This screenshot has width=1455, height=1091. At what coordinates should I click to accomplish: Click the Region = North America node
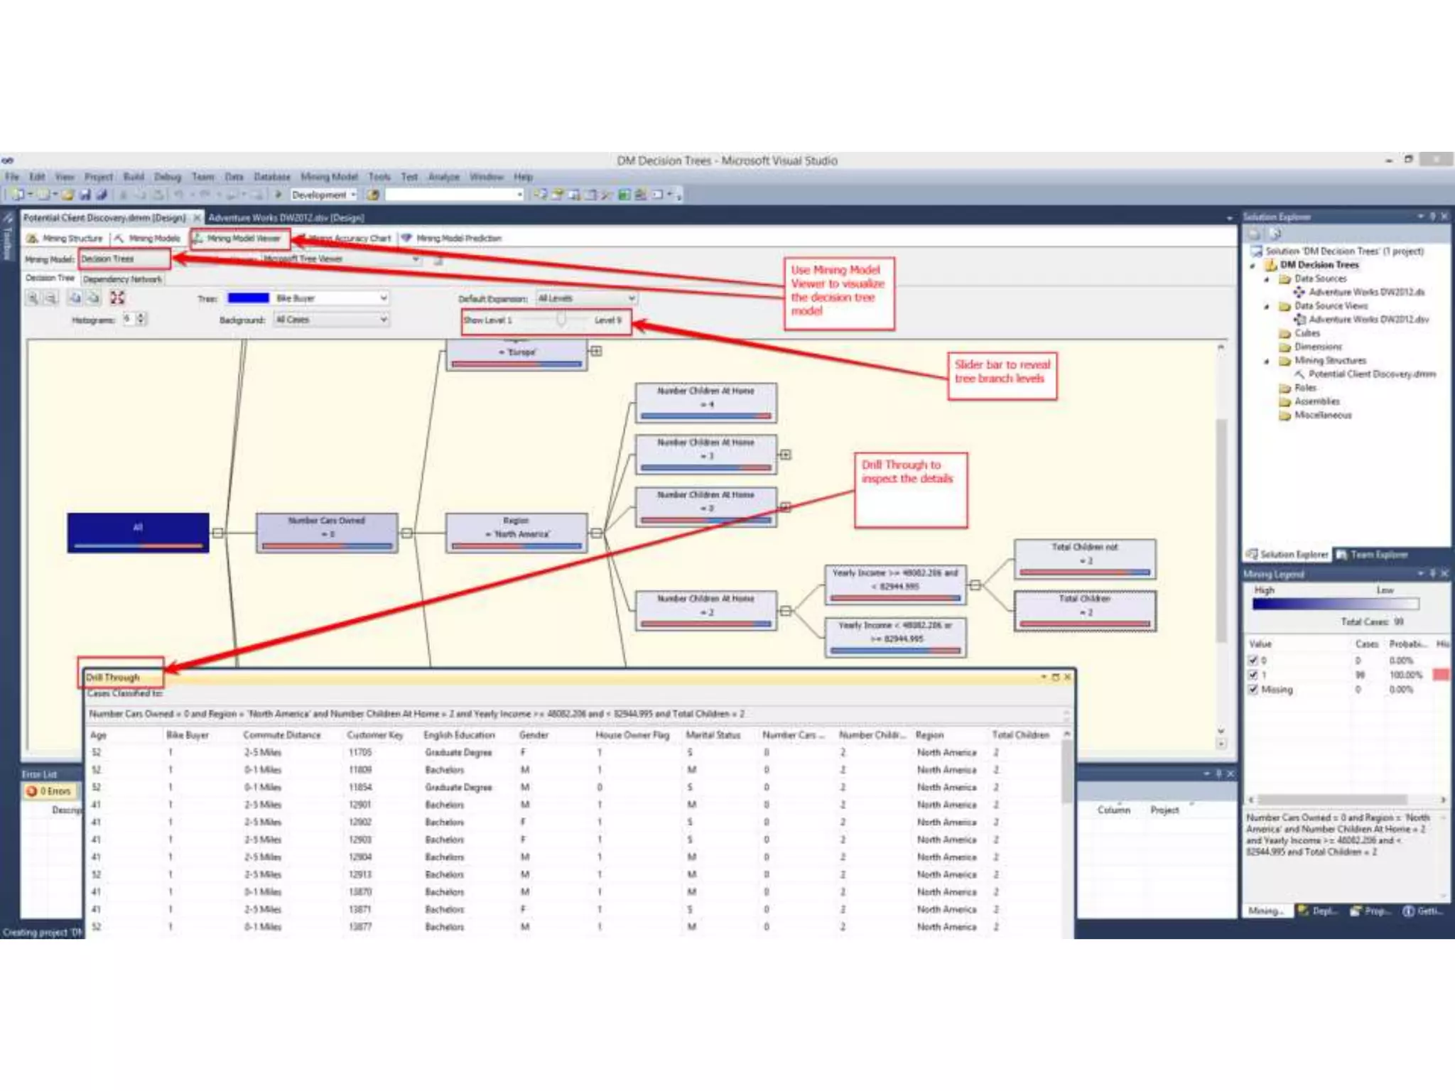pyautogui.click(x=516, y=533)
